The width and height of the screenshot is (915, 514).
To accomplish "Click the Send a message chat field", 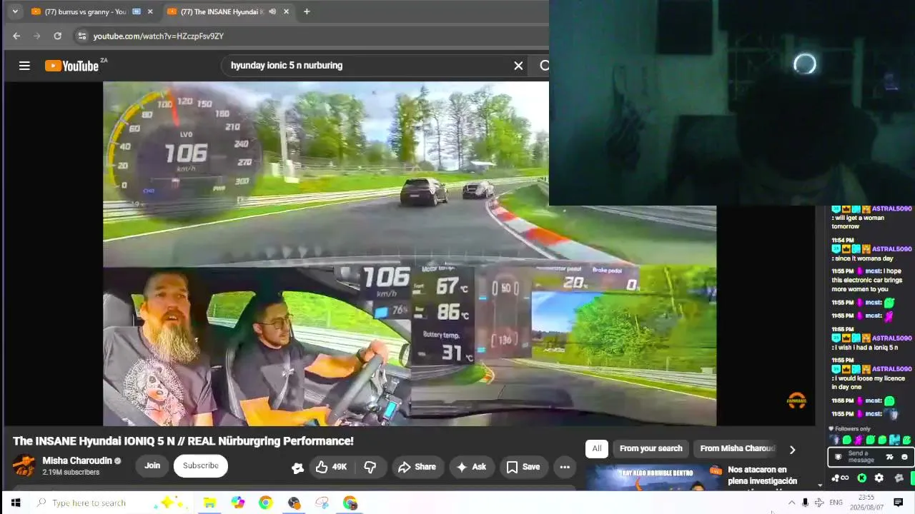I will 864,457.
